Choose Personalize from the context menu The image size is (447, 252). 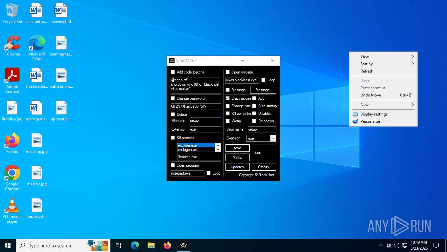(x=383, y=121)
